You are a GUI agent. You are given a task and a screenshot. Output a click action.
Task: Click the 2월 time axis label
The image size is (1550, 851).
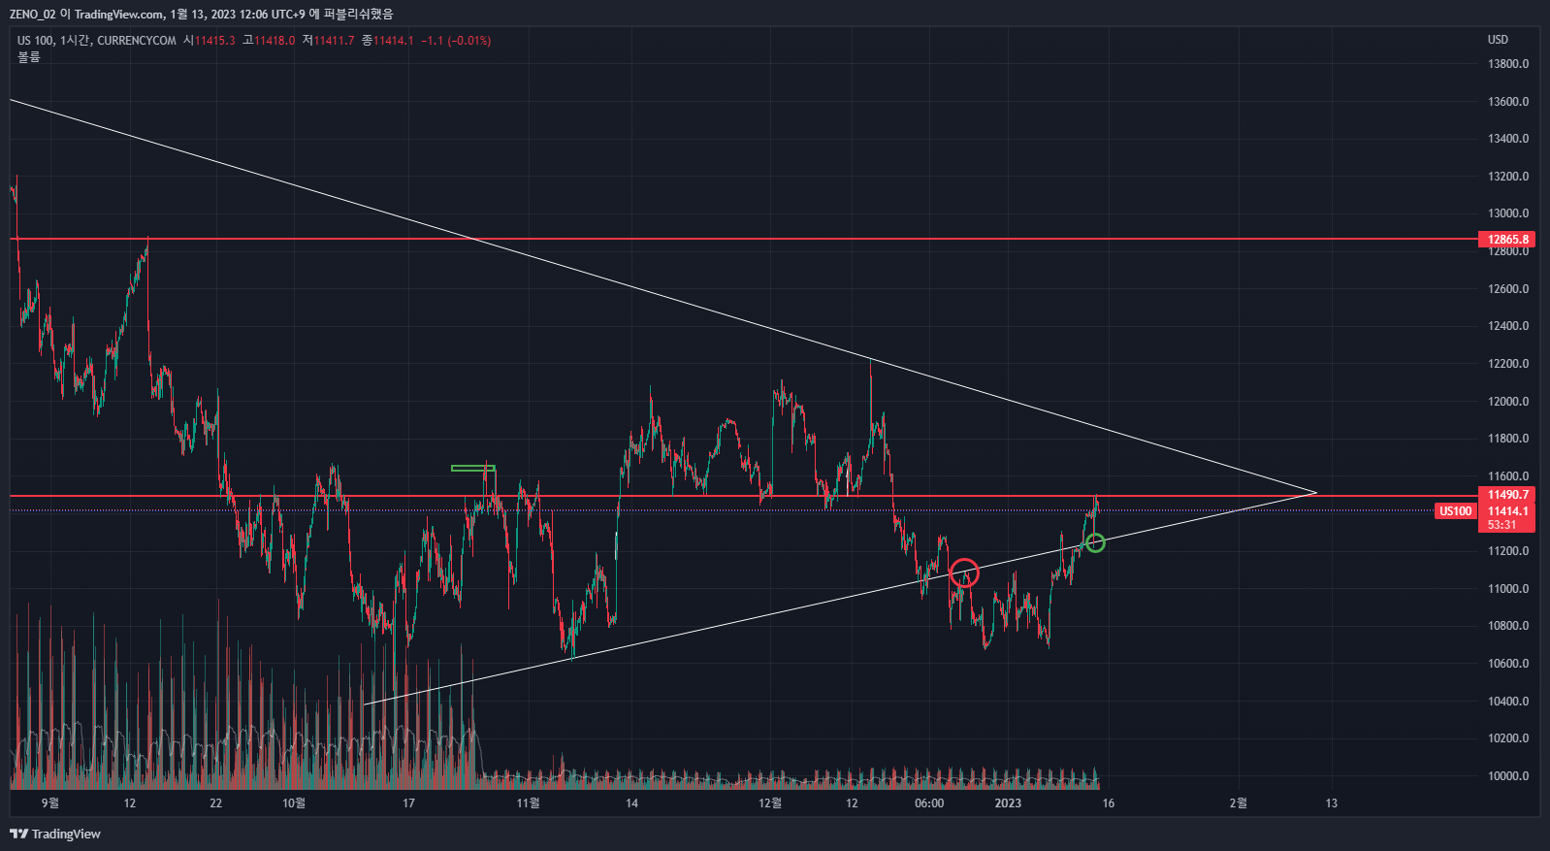click(1239, 802)
